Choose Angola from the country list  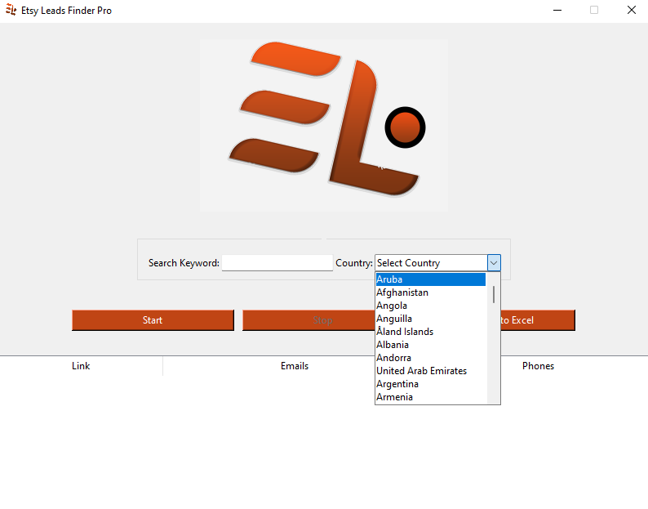431,306
